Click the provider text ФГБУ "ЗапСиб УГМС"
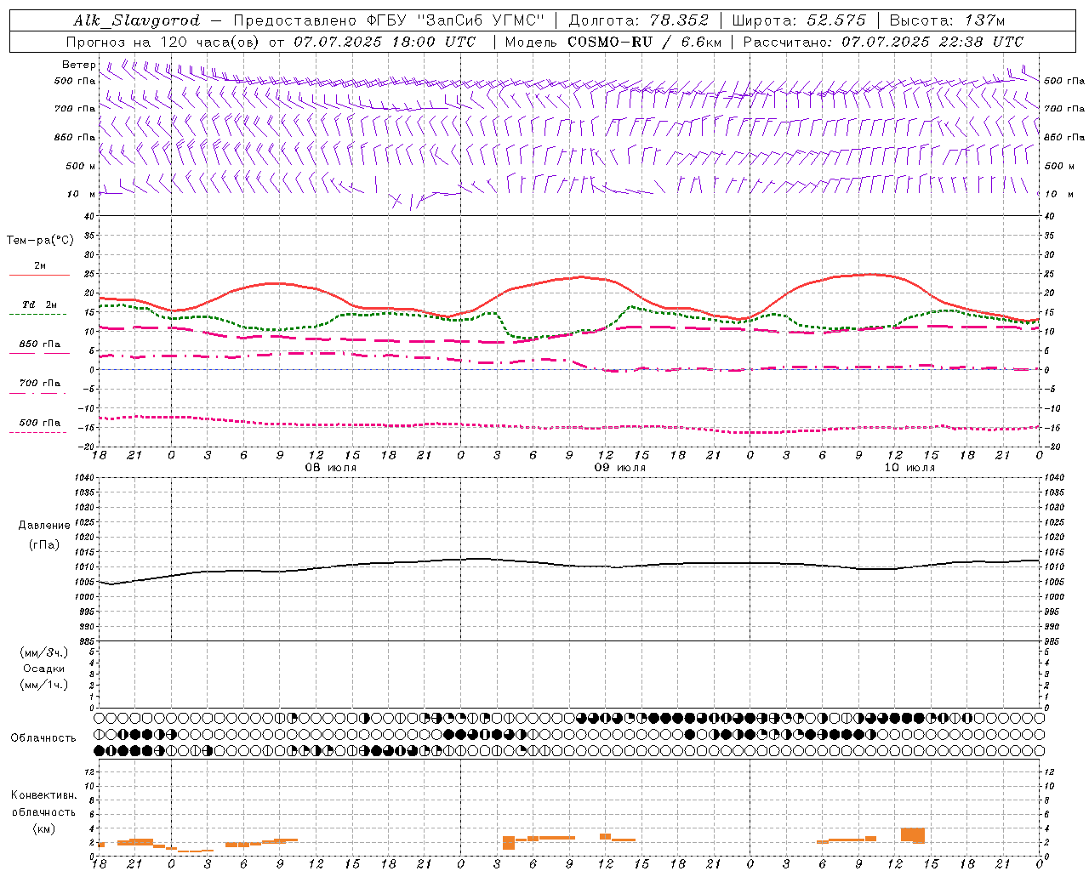 point(458,20)
